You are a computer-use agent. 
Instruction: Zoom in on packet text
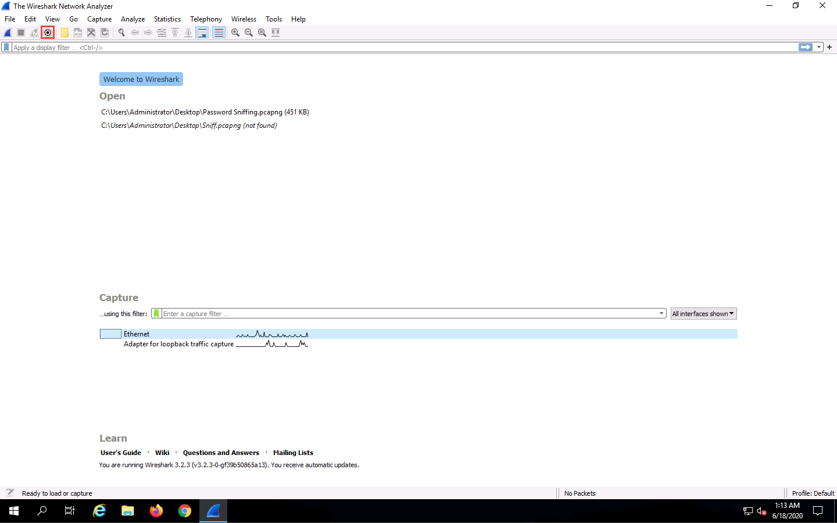click(235, 33)
